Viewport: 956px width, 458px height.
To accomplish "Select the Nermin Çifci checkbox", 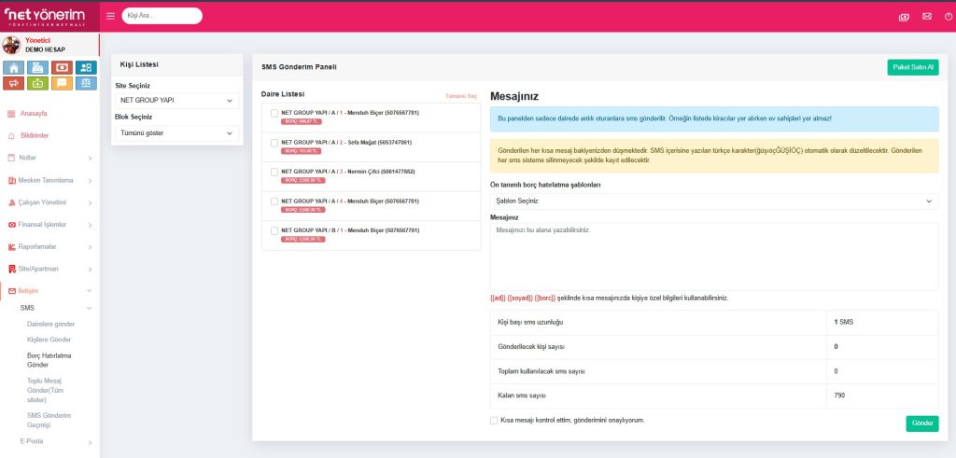I will [274, 172].
